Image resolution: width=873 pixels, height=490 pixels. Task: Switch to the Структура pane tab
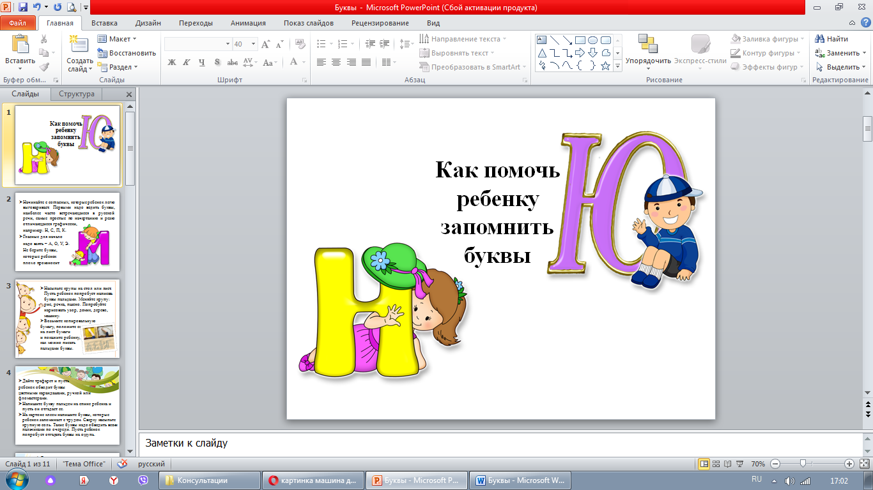click(77, 94)
